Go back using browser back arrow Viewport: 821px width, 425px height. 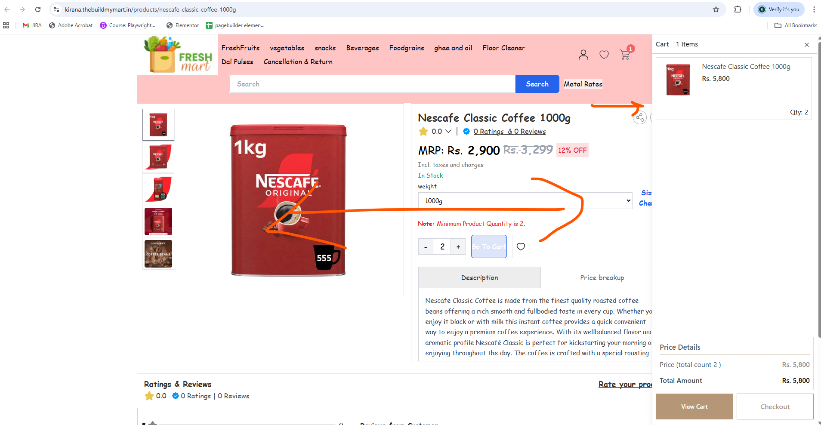7,9
